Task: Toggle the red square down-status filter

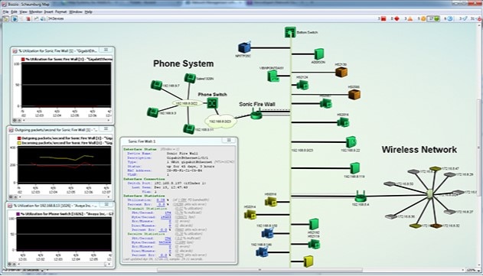Action: (x=383, y=19)
